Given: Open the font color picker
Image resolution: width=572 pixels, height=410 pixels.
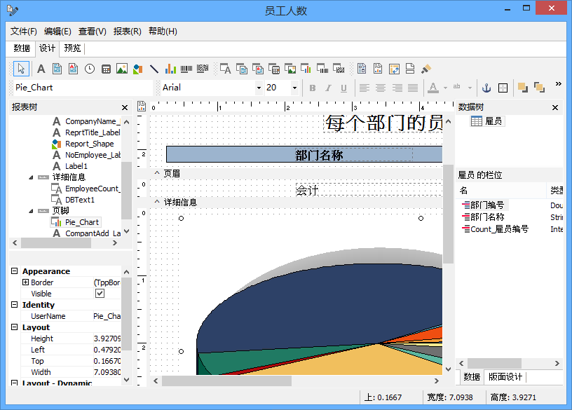Looking at the screenshot, I should coord(434,88).
